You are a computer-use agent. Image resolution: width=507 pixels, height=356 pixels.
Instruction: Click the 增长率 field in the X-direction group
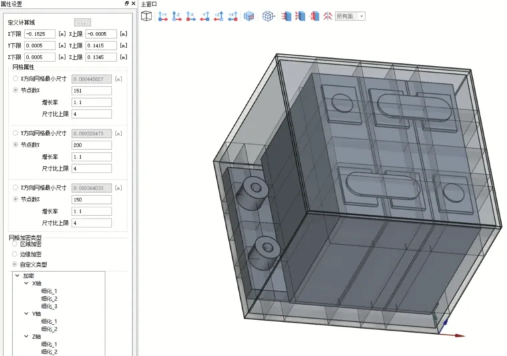point(92,102)
